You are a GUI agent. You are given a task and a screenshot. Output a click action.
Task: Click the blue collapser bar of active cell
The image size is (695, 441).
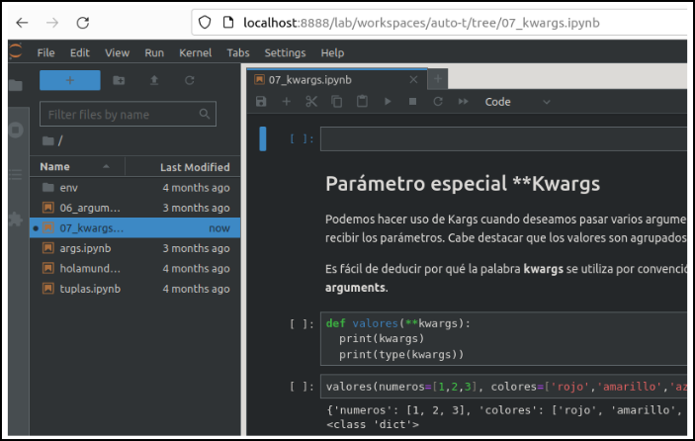pyautogui.click(x=263, y=138)
